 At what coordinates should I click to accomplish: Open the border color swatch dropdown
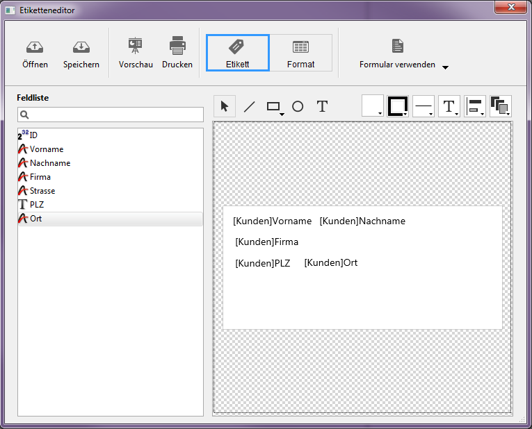point(398,106)
